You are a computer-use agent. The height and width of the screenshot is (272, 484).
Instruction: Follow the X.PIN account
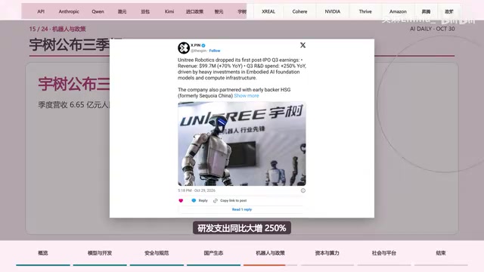215,51
